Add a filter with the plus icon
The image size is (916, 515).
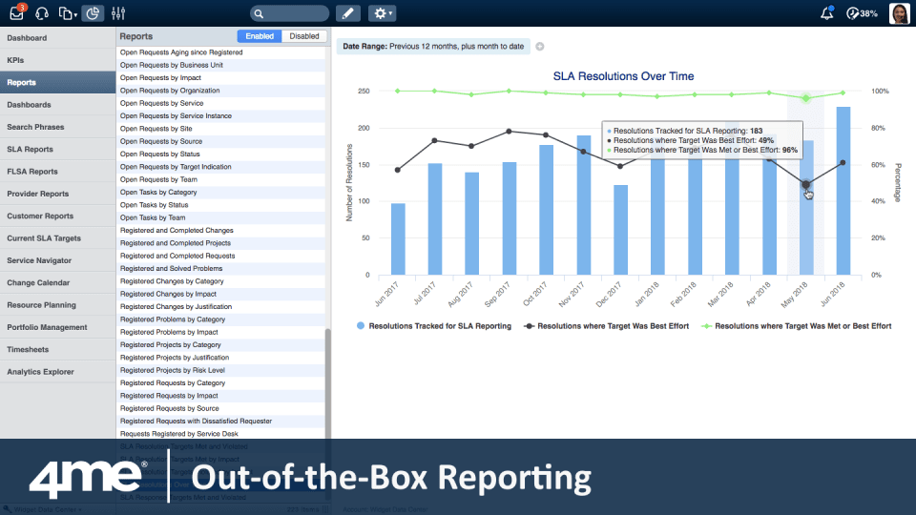point(539,46)
